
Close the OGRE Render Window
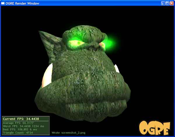pyautogui.click(x=172, y=3)
